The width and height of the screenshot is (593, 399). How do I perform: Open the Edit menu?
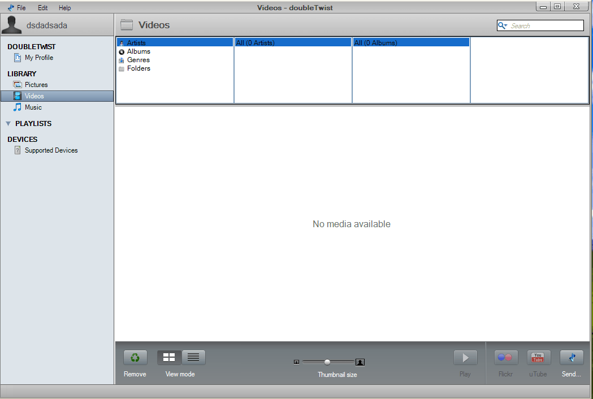pyautogui.click(x=42, y=7)
